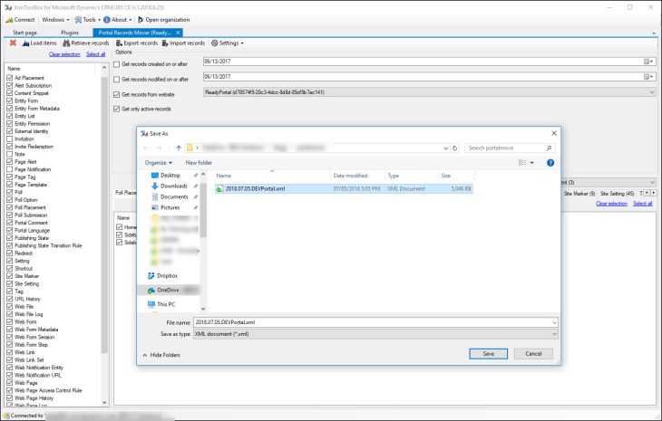Open the Organize menu
This screenshot has width=662, height=421.
(x=159, y=163)
